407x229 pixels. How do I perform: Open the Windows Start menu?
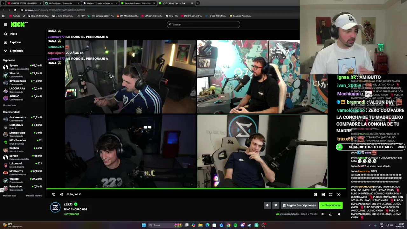point(144,225)
